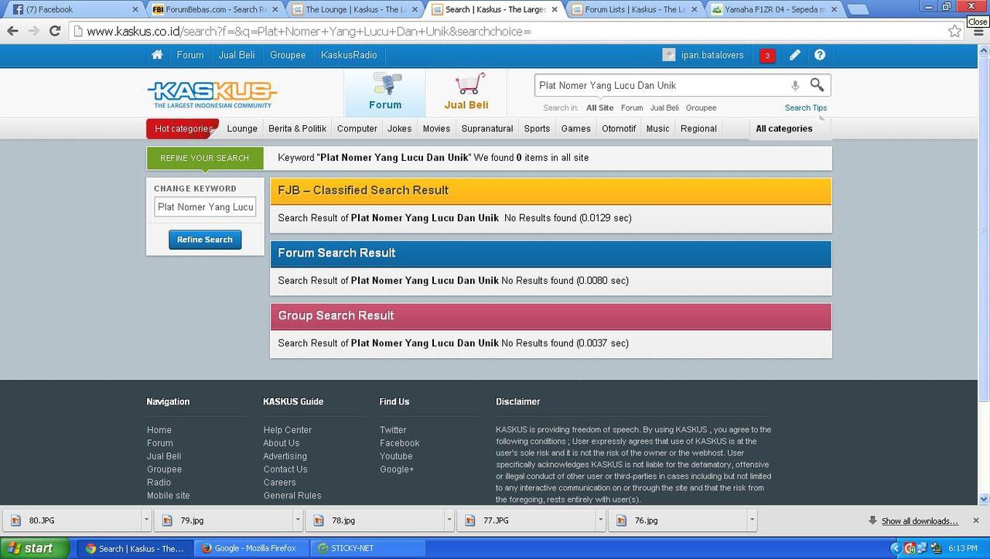Click Change Keyword input field
This screenshot has width=990, height=559.
click(205, 207)
